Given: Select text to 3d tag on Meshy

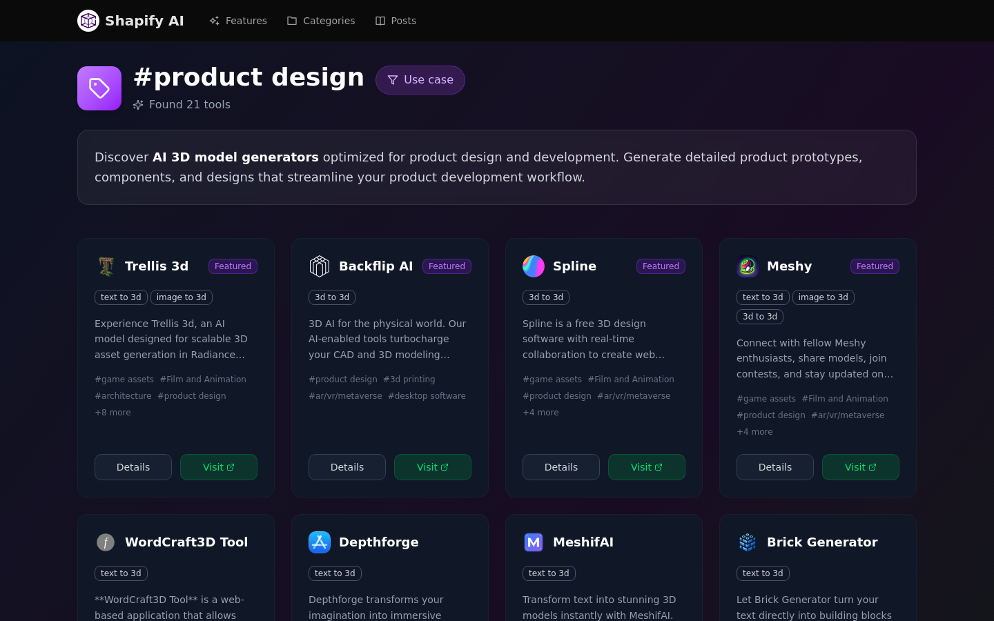Looking at the screenshot, I should tap(763, 297).
